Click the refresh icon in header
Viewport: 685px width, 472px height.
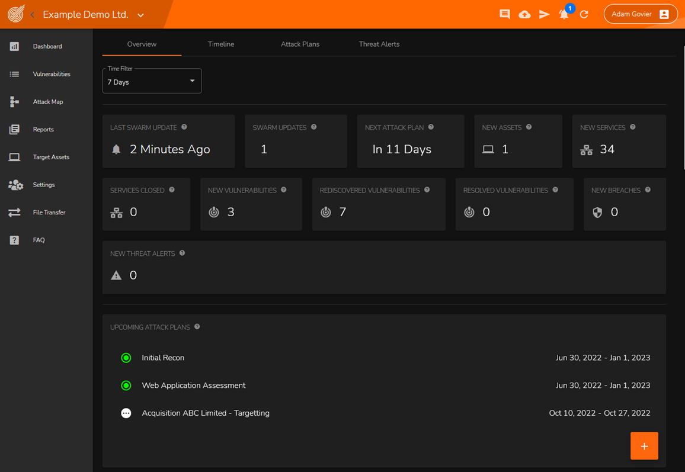point(584,14)
